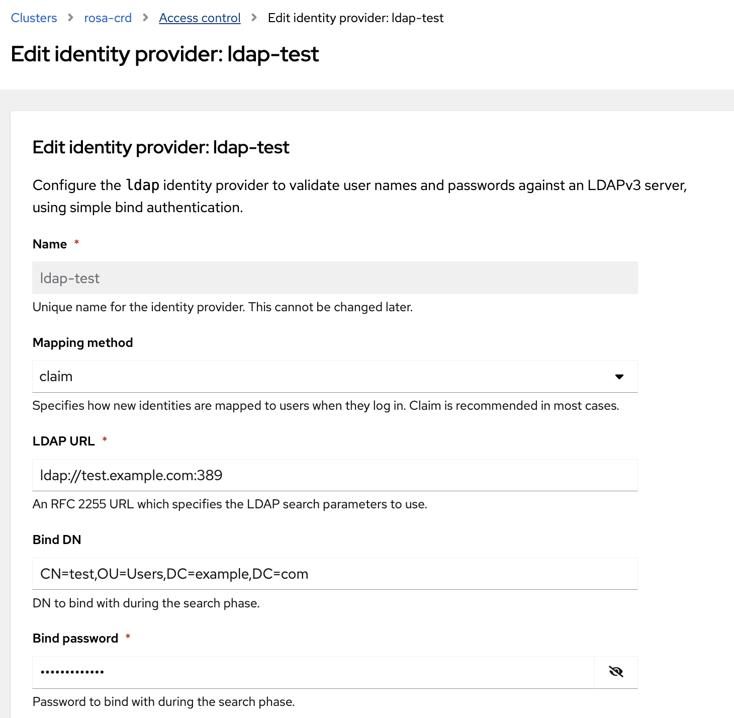Navigate to Access control
734x718 pixels.
(x=199, y=18)
